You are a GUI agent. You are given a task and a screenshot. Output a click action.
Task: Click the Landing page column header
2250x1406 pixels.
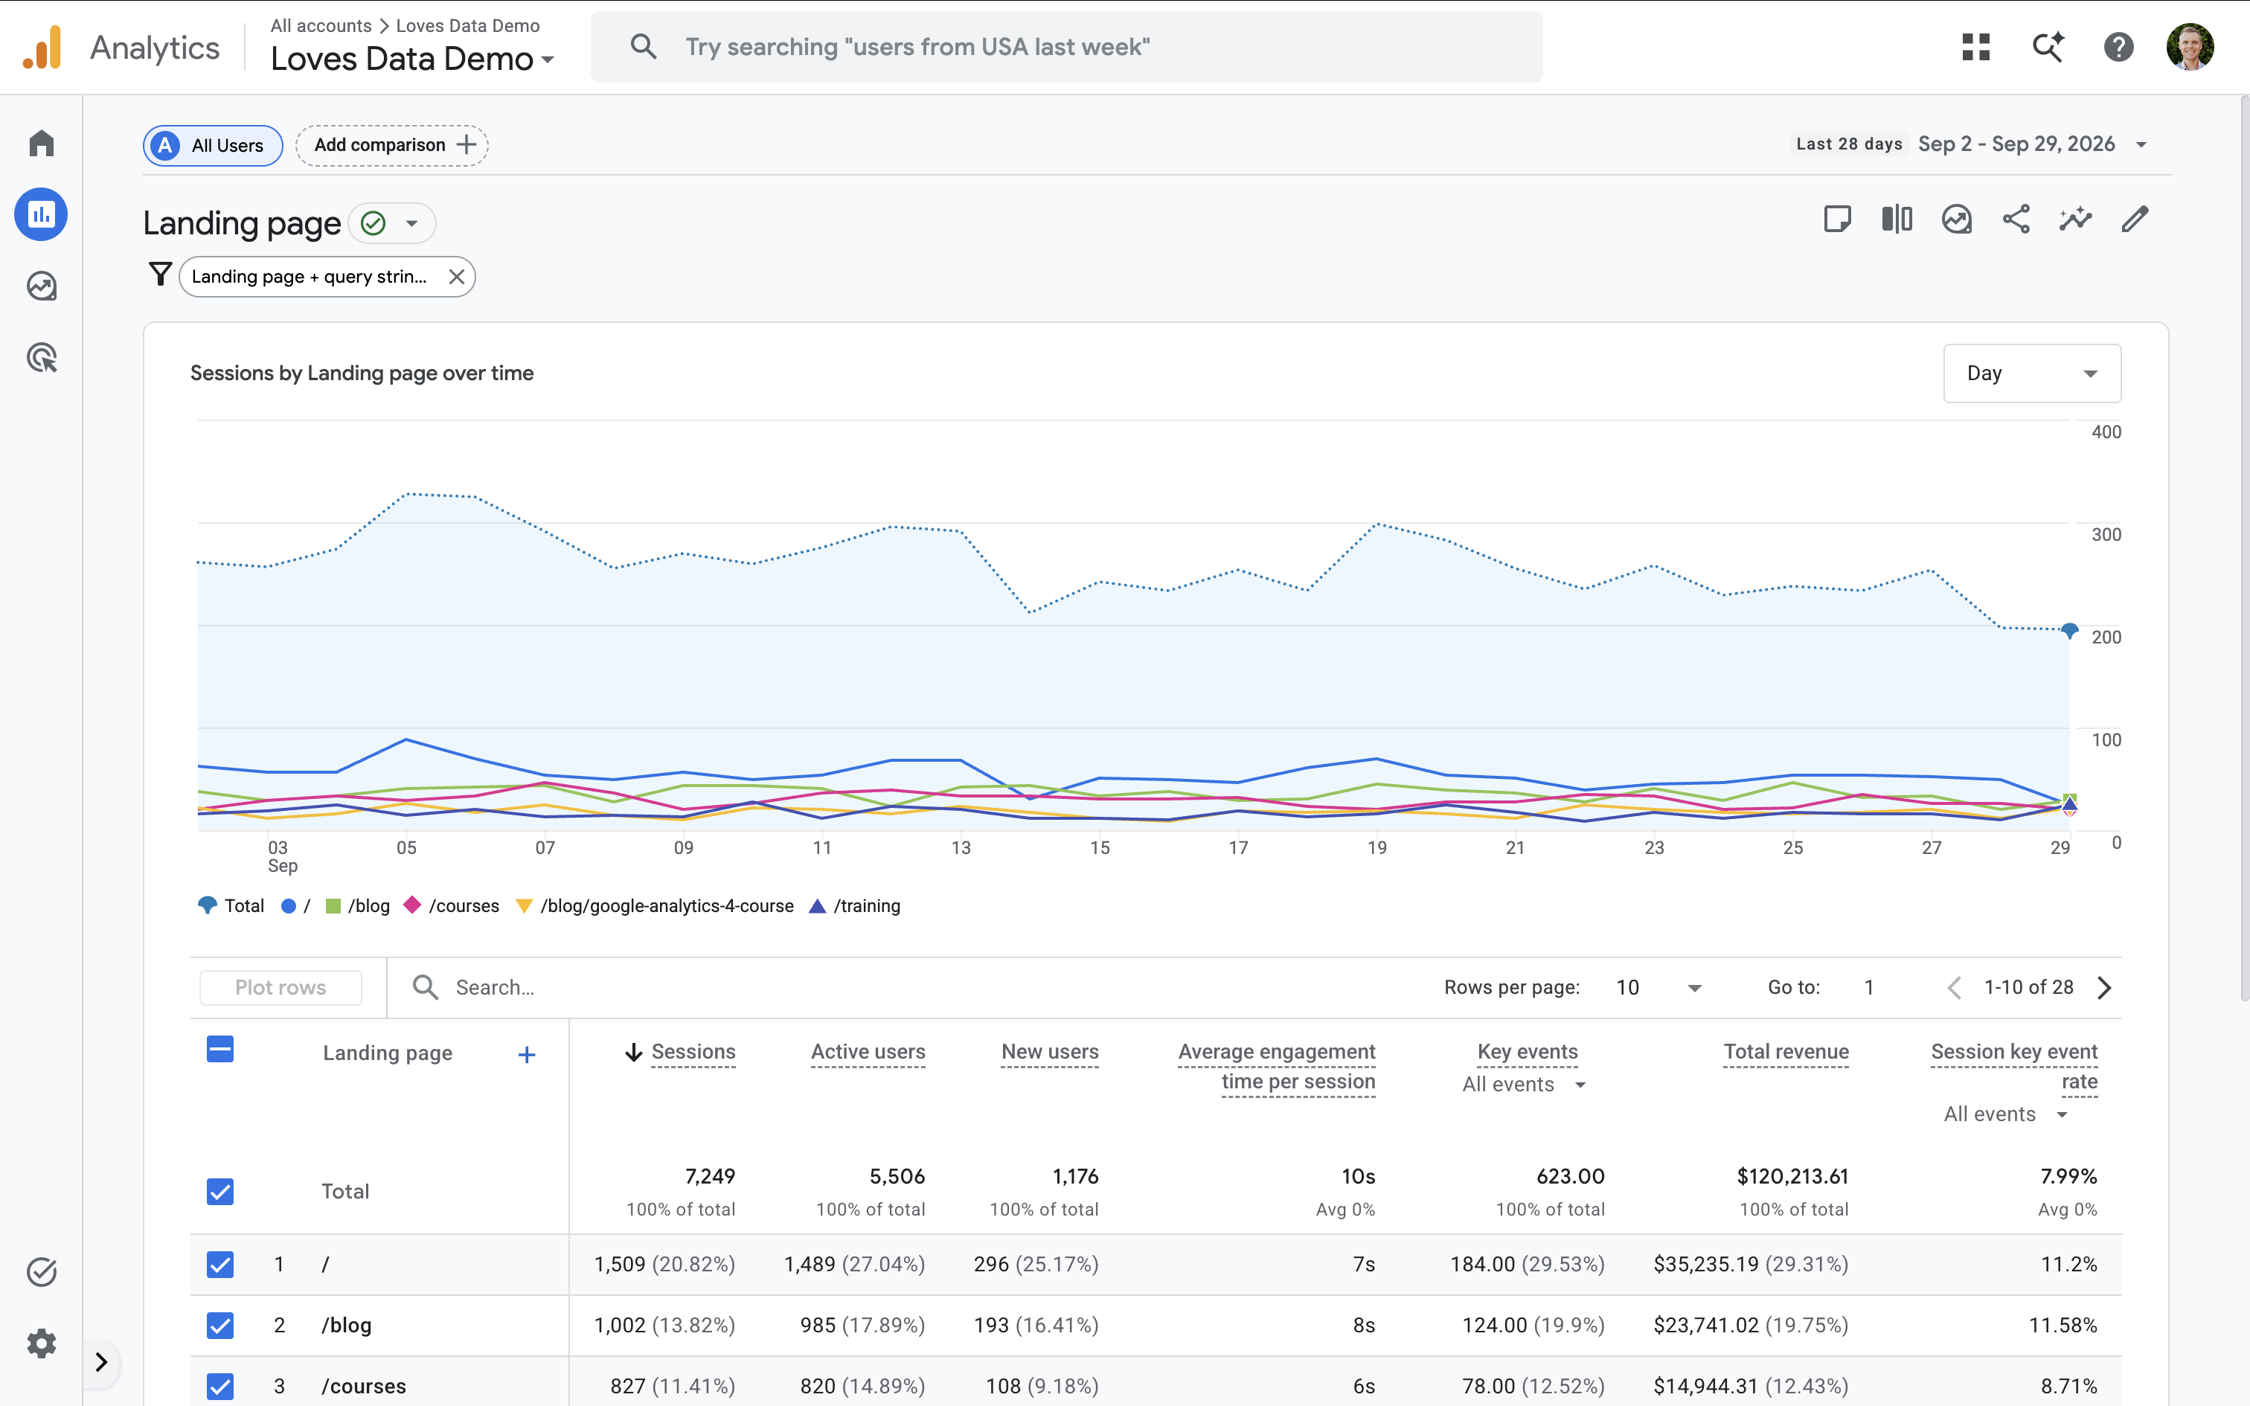[x=388, y=1053]
